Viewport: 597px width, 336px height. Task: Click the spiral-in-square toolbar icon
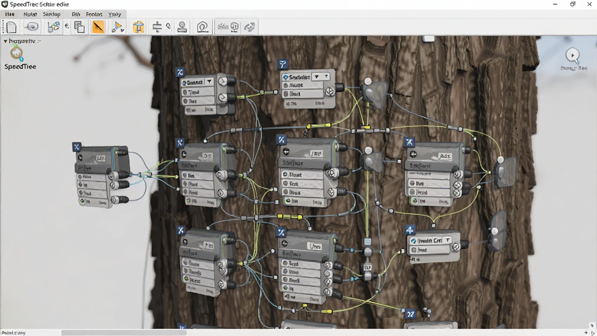coord(202,27)
